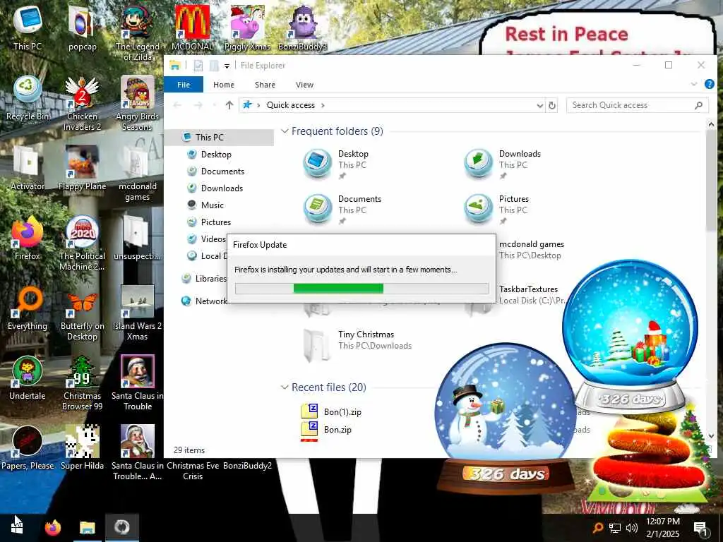Viewport: 723px width, 542px height.
Task: Switch to the Home ribbon tab
Action: click(224, 85)
